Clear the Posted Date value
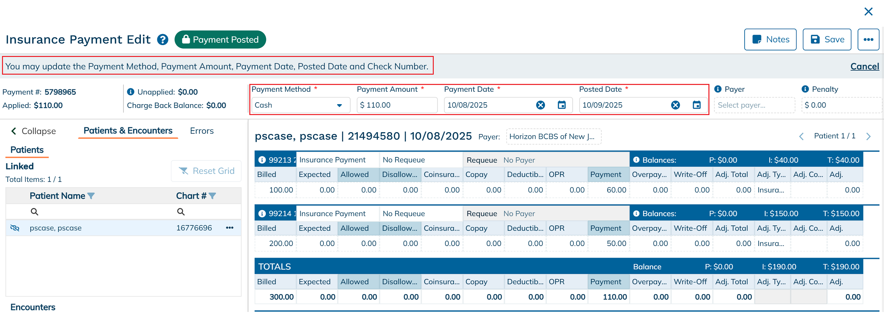 pos(675,105)
